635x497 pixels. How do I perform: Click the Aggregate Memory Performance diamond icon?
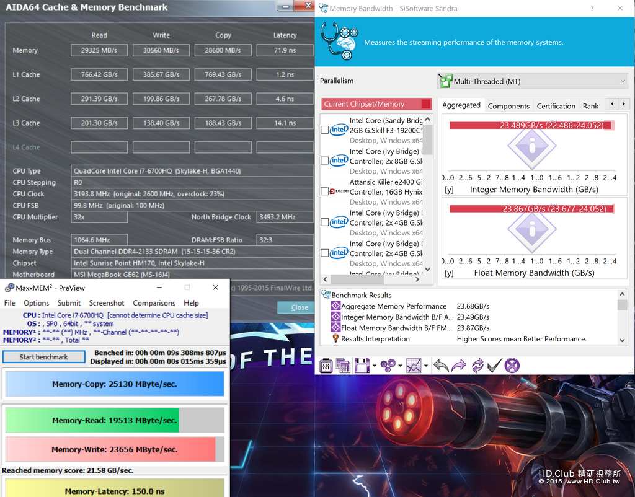pyautogui.click(x=335, y=306)
